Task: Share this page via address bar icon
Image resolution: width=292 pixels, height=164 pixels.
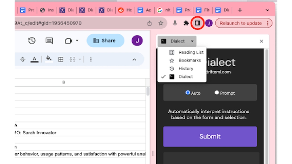Action: pyautogui.click(x=149, y=23)
